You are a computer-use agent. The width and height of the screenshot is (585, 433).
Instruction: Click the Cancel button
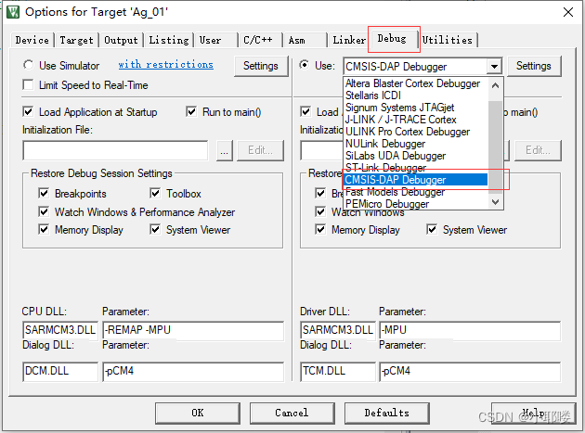(x=292, y=413)
